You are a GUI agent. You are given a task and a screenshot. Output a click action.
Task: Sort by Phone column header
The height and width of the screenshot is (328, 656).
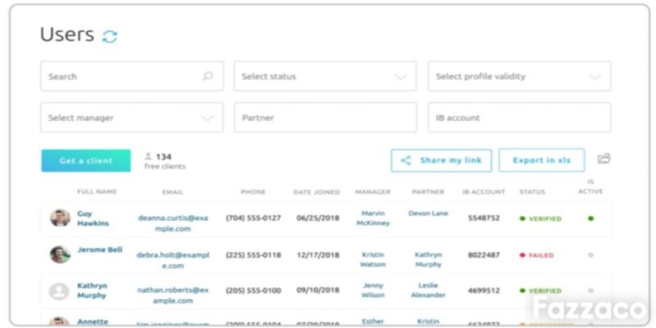tap(253, 192)
